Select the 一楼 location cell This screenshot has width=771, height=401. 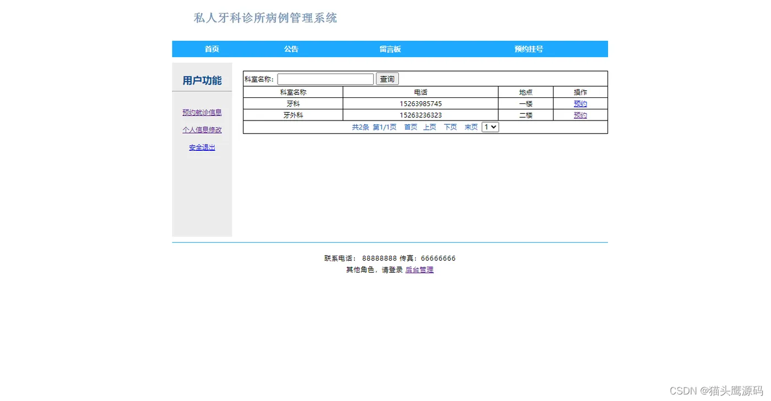coord(526,103)
